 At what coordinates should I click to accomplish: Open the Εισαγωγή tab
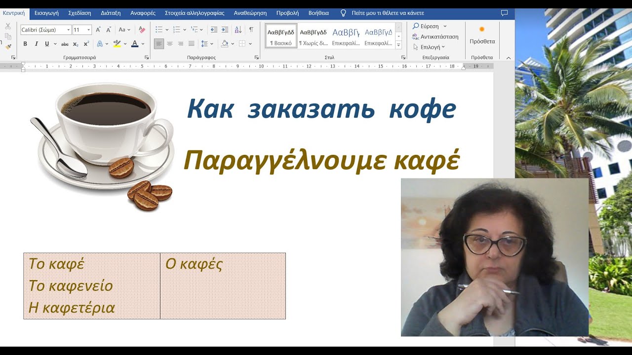(x=46, y=13)
